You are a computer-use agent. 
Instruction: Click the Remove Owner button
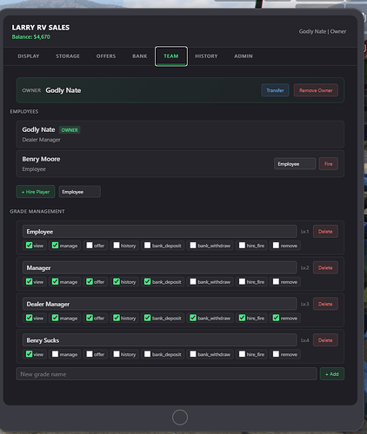[x=316, y=90]
